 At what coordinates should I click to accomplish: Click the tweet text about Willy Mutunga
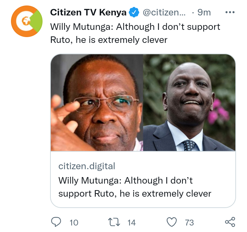pyautogui.click(x=135, y=33)
